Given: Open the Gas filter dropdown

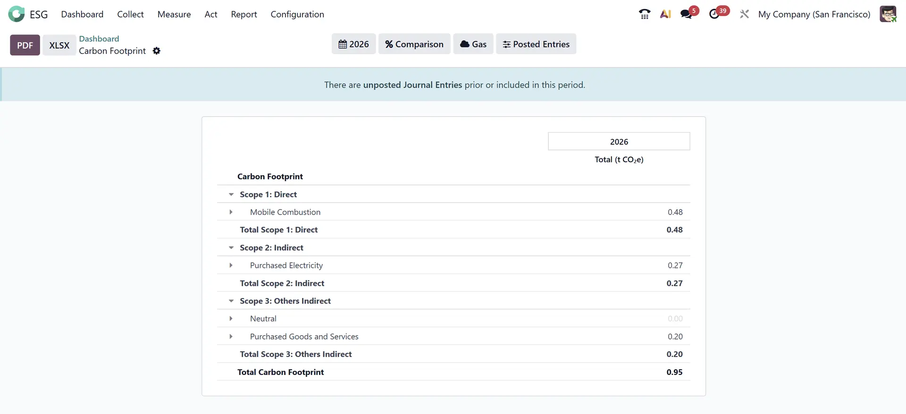Looking at the screenshot, I should pyautogui.click(x=473, y=44).
